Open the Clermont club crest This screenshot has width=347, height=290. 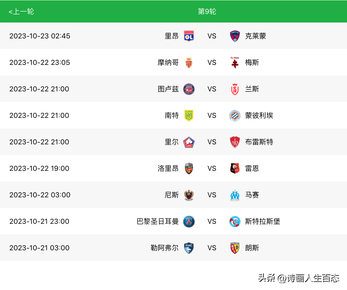(235, 36)
